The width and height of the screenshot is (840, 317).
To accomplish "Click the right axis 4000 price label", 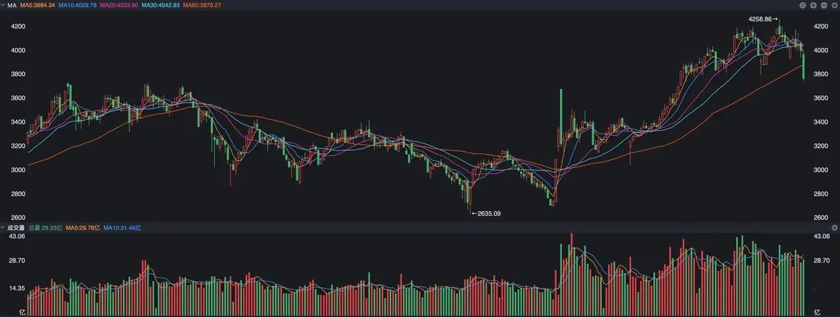I will point(821,51).
